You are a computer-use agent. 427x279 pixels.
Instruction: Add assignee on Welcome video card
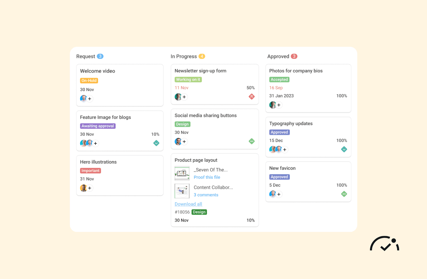tap(90, 99)
